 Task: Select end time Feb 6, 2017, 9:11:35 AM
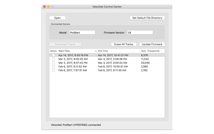[112, 70]
